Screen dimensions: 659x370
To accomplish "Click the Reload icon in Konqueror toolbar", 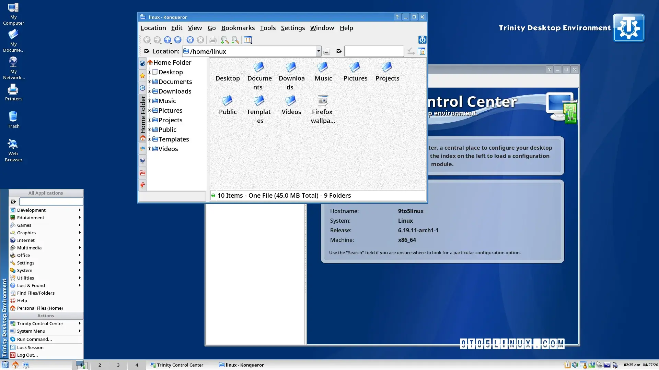I will (x=190, y=40).
